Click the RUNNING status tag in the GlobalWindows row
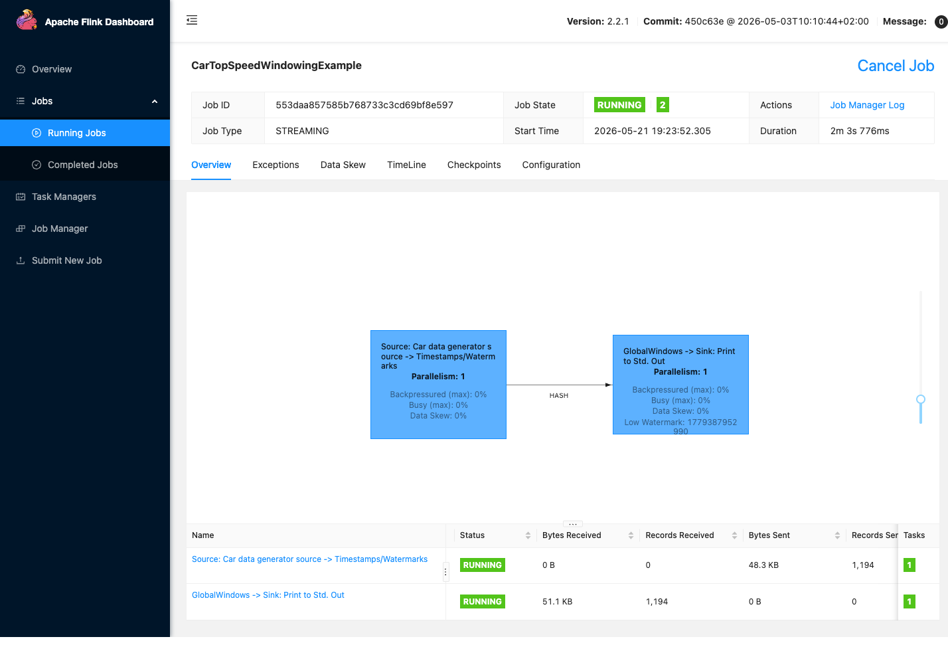The image size is (948, 645). [483, 602]
